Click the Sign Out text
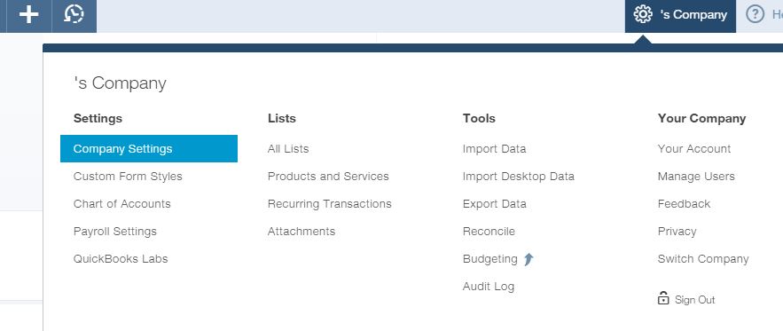Viewport: 783px width, 331px height. pyautogui.click(x=694, y=300)
